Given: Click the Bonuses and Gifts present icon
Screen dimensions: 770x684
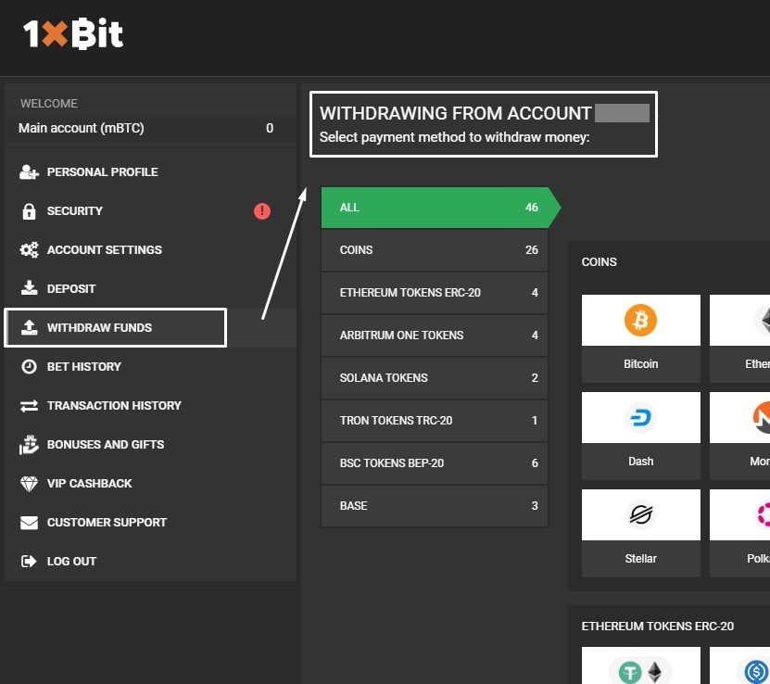Looking at the screenshot, I should point(30,444).
